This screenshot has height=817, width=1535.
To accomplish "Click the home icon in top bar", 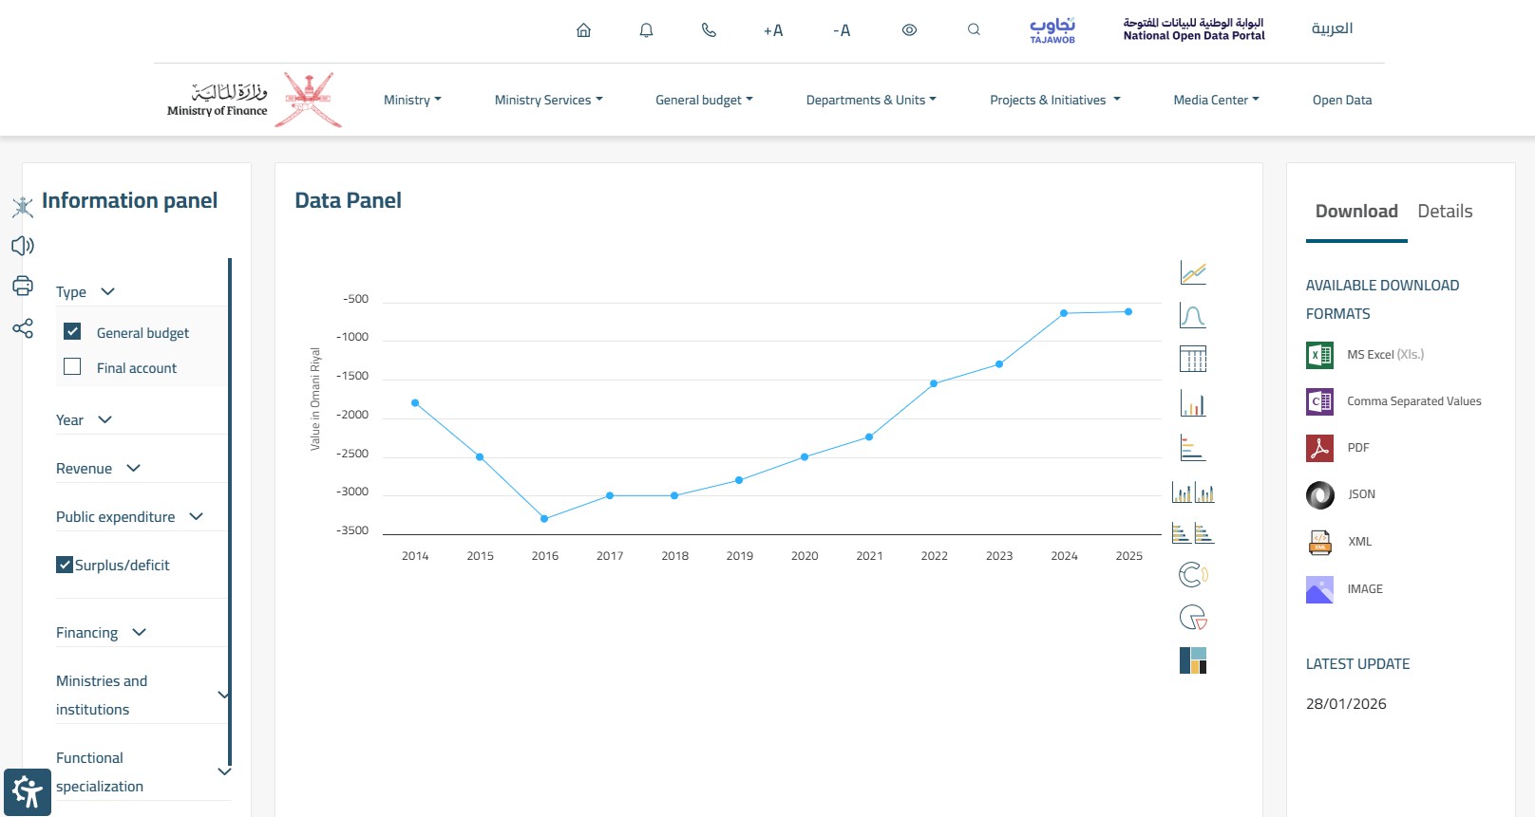I will click(583, 30).
